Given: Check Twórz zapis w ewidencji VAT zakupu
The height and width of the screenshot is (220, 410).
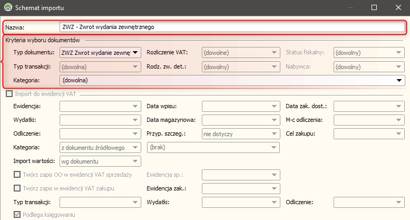Looking at the screenshot, I should click(x=17, y=188).
